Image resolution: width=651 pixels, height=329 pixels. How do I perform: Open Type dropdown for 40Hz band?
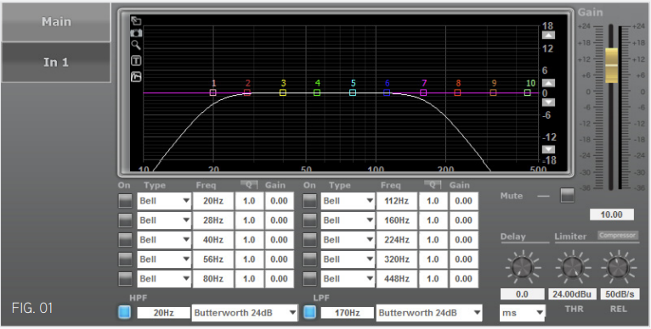pyautogui.click(x=164, y=240)
